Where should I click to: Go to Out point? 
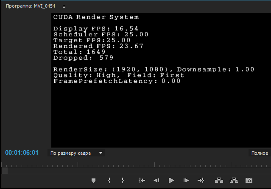[201, 181]
